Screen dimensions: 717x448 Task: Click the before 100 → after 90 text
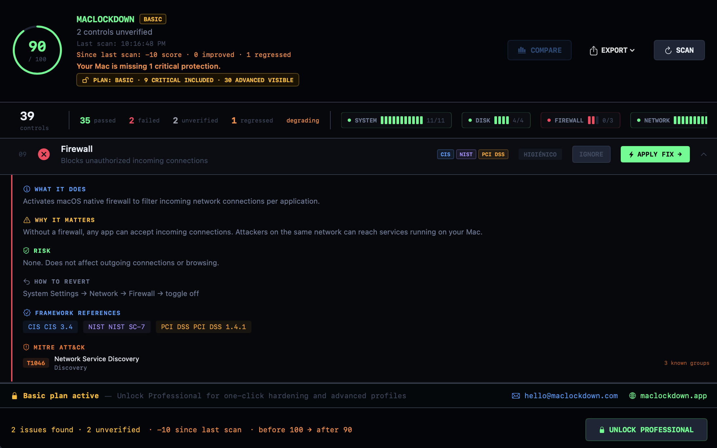305,430
